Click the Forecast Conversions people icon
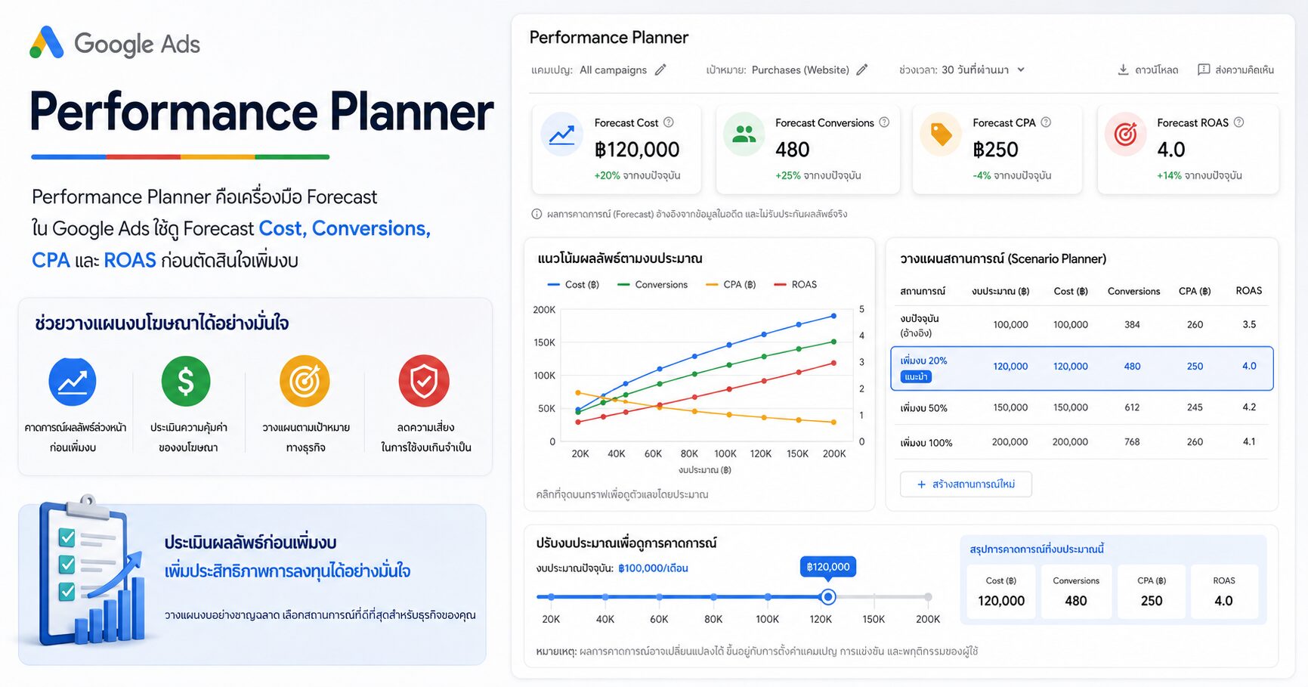Viewport: 1308px width, 687px height. point(744,135)
